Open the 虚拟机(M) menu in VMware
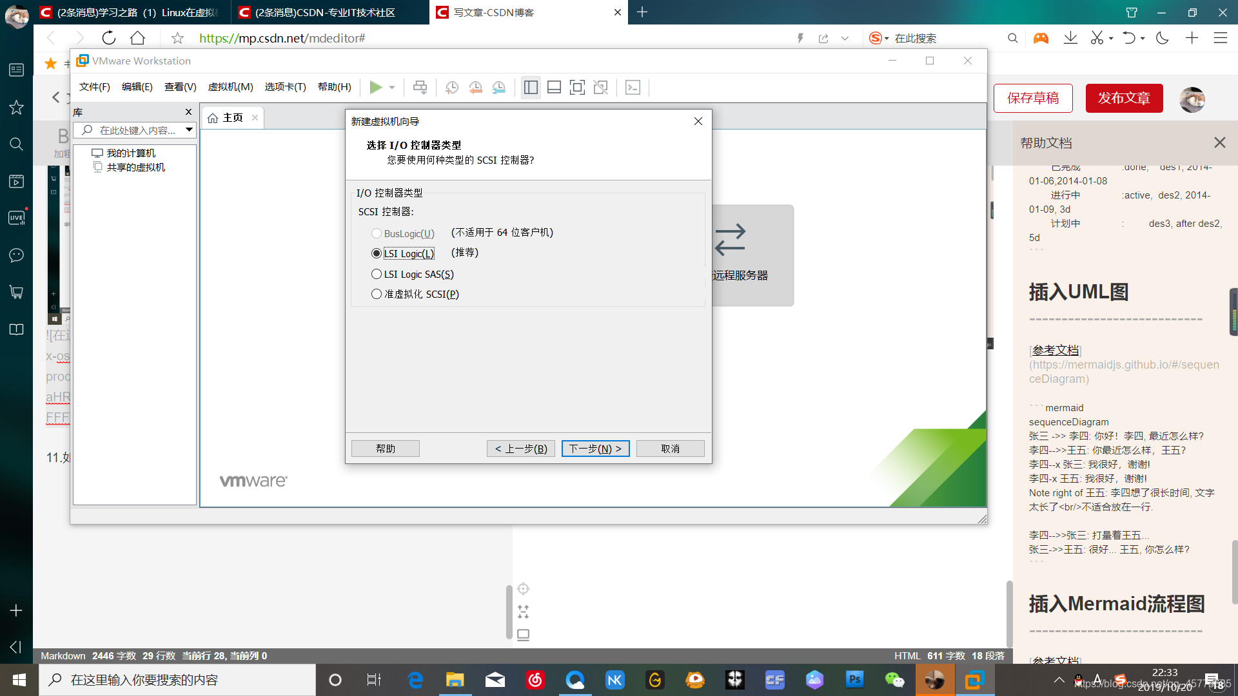The image size is (1238, 696). click(230, 87)
